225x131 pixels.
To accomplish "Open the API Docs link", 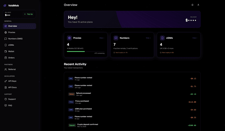I will 19,87.
